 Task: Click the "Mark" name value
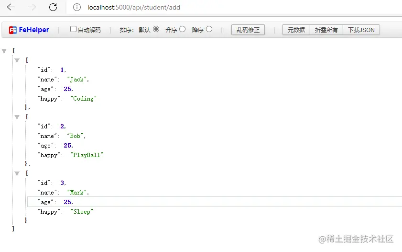click(x=76, y=193)
